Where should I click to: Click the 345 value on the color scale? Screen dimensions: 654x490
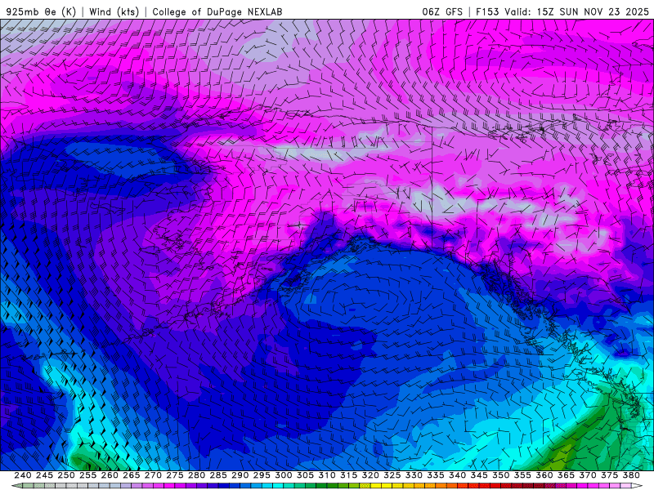point(478,475)
